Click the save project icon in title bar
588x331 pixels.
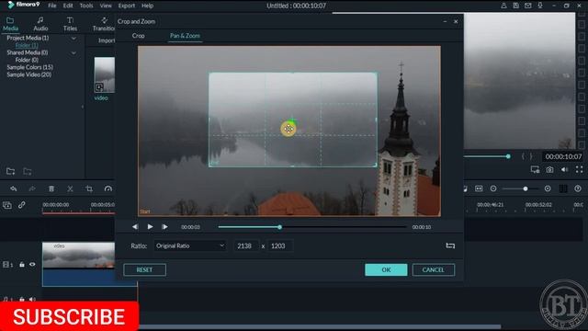pyautogui.click(x=516, y=6)
